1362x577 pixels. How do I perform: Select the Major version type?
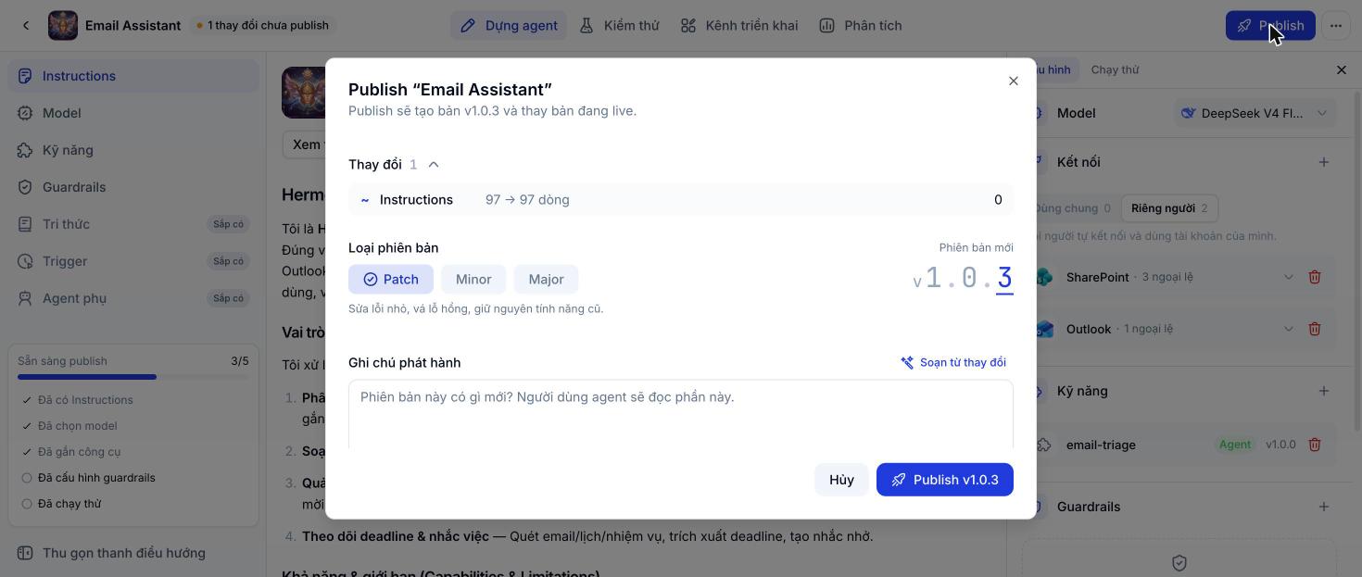546,279
